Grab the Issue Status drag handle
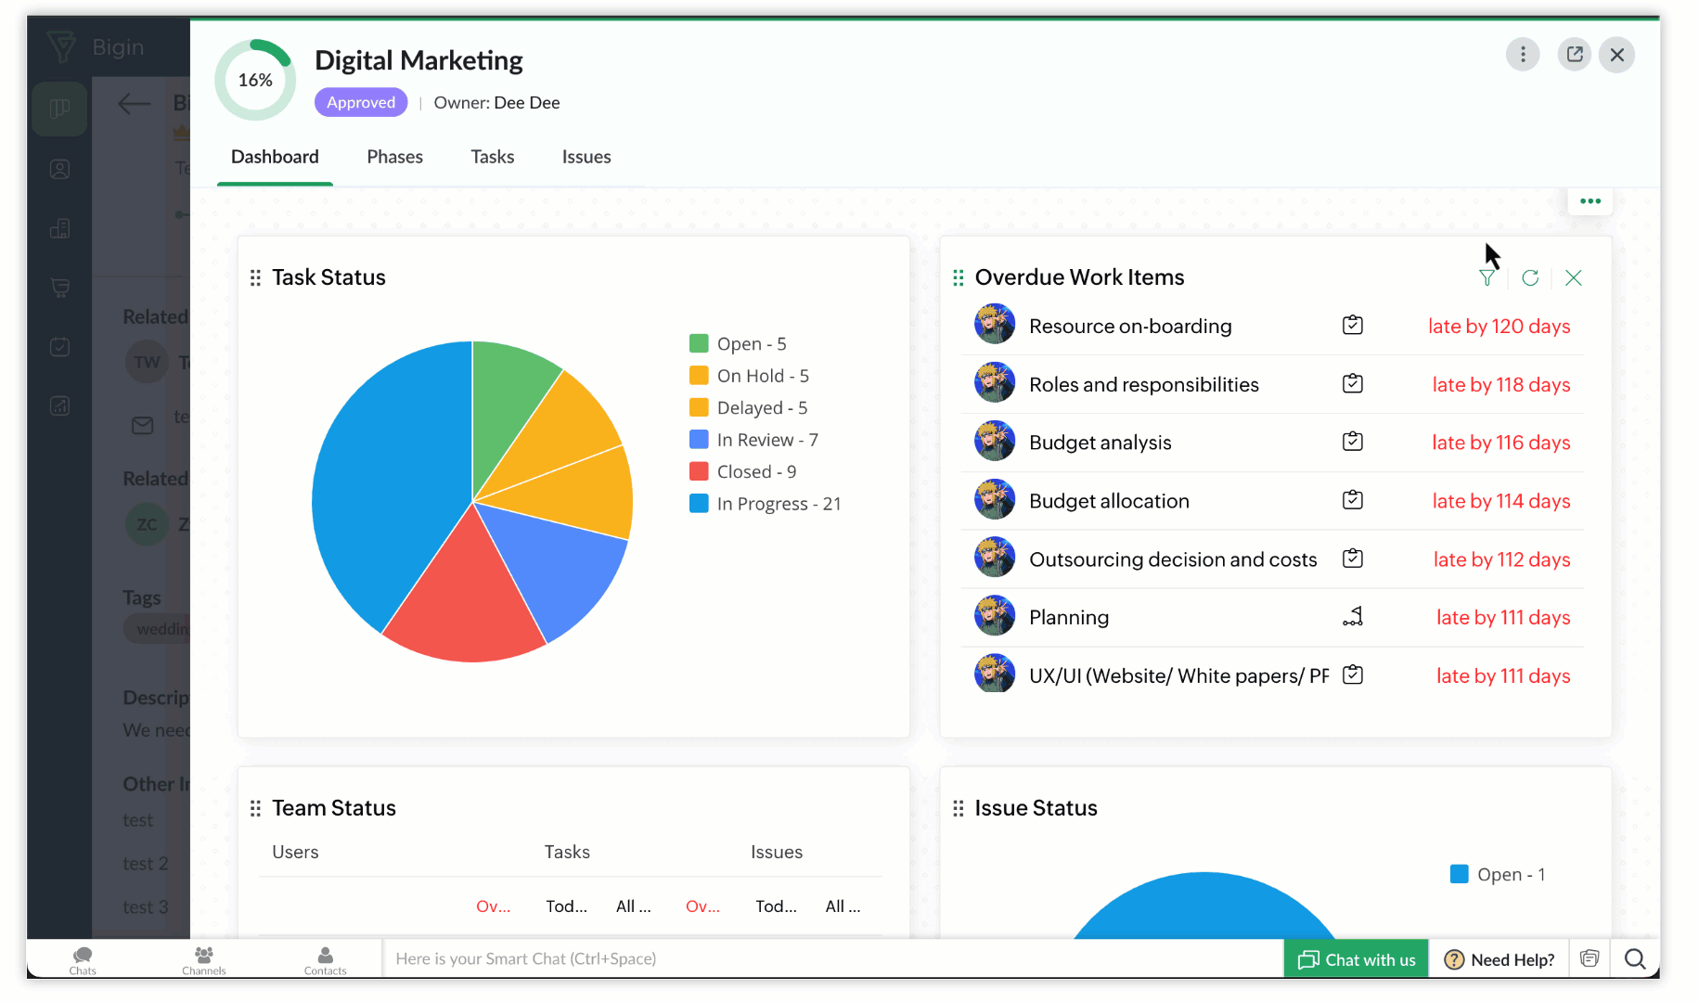 tap(959, 808)
